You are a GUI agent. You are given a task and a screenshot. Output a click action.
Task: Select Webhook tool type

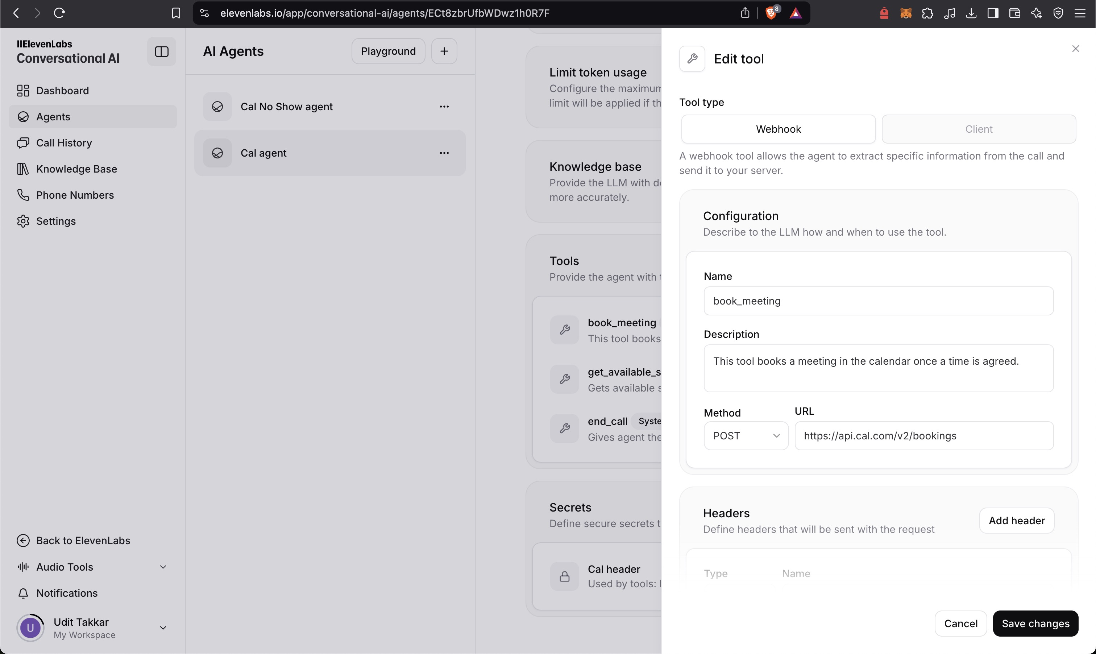point(778,129)
